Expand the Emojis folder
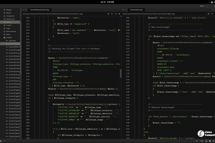This screenshot has width=215, height=143. 10,22
